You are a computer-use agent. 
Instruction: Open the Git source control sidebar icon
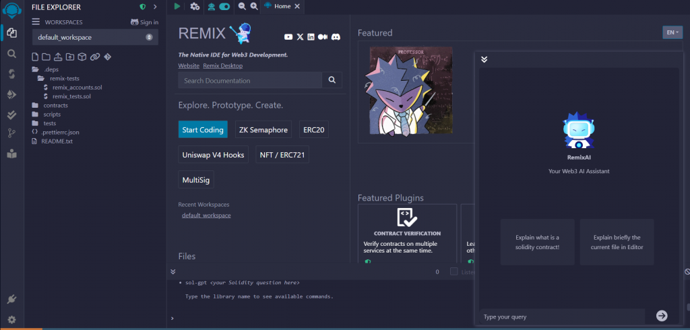pyautogui.click(x=12, y=134)
